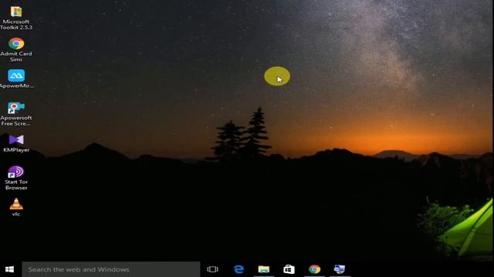Open Task View from the taskbar
Image resolution: width=494 pixels, height=277 pixels.
[x=213, y=269]
